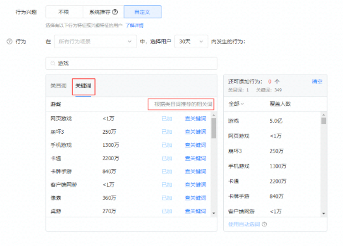Select the 自定义 option

click(143, 12)
